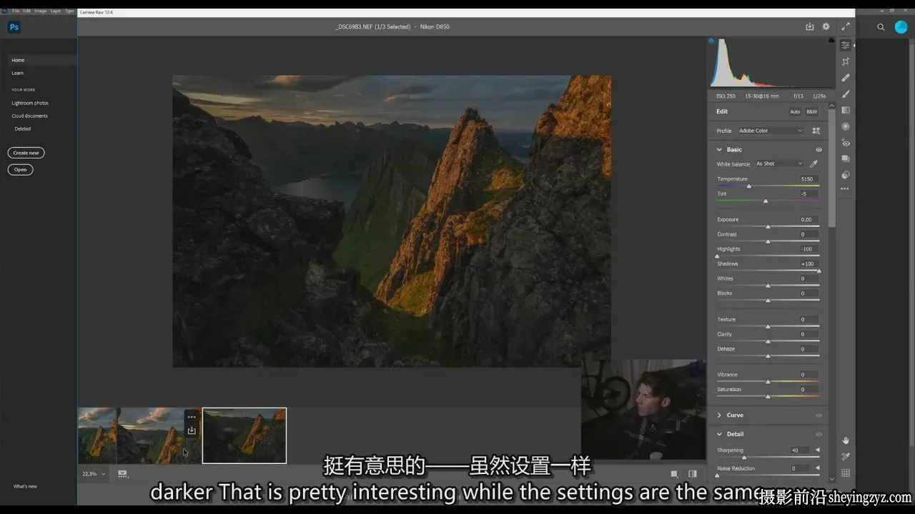Image resolution: width=915 pixels, height=514 pixels.
Task: Open the Type menu
Action: click(69, 11)
